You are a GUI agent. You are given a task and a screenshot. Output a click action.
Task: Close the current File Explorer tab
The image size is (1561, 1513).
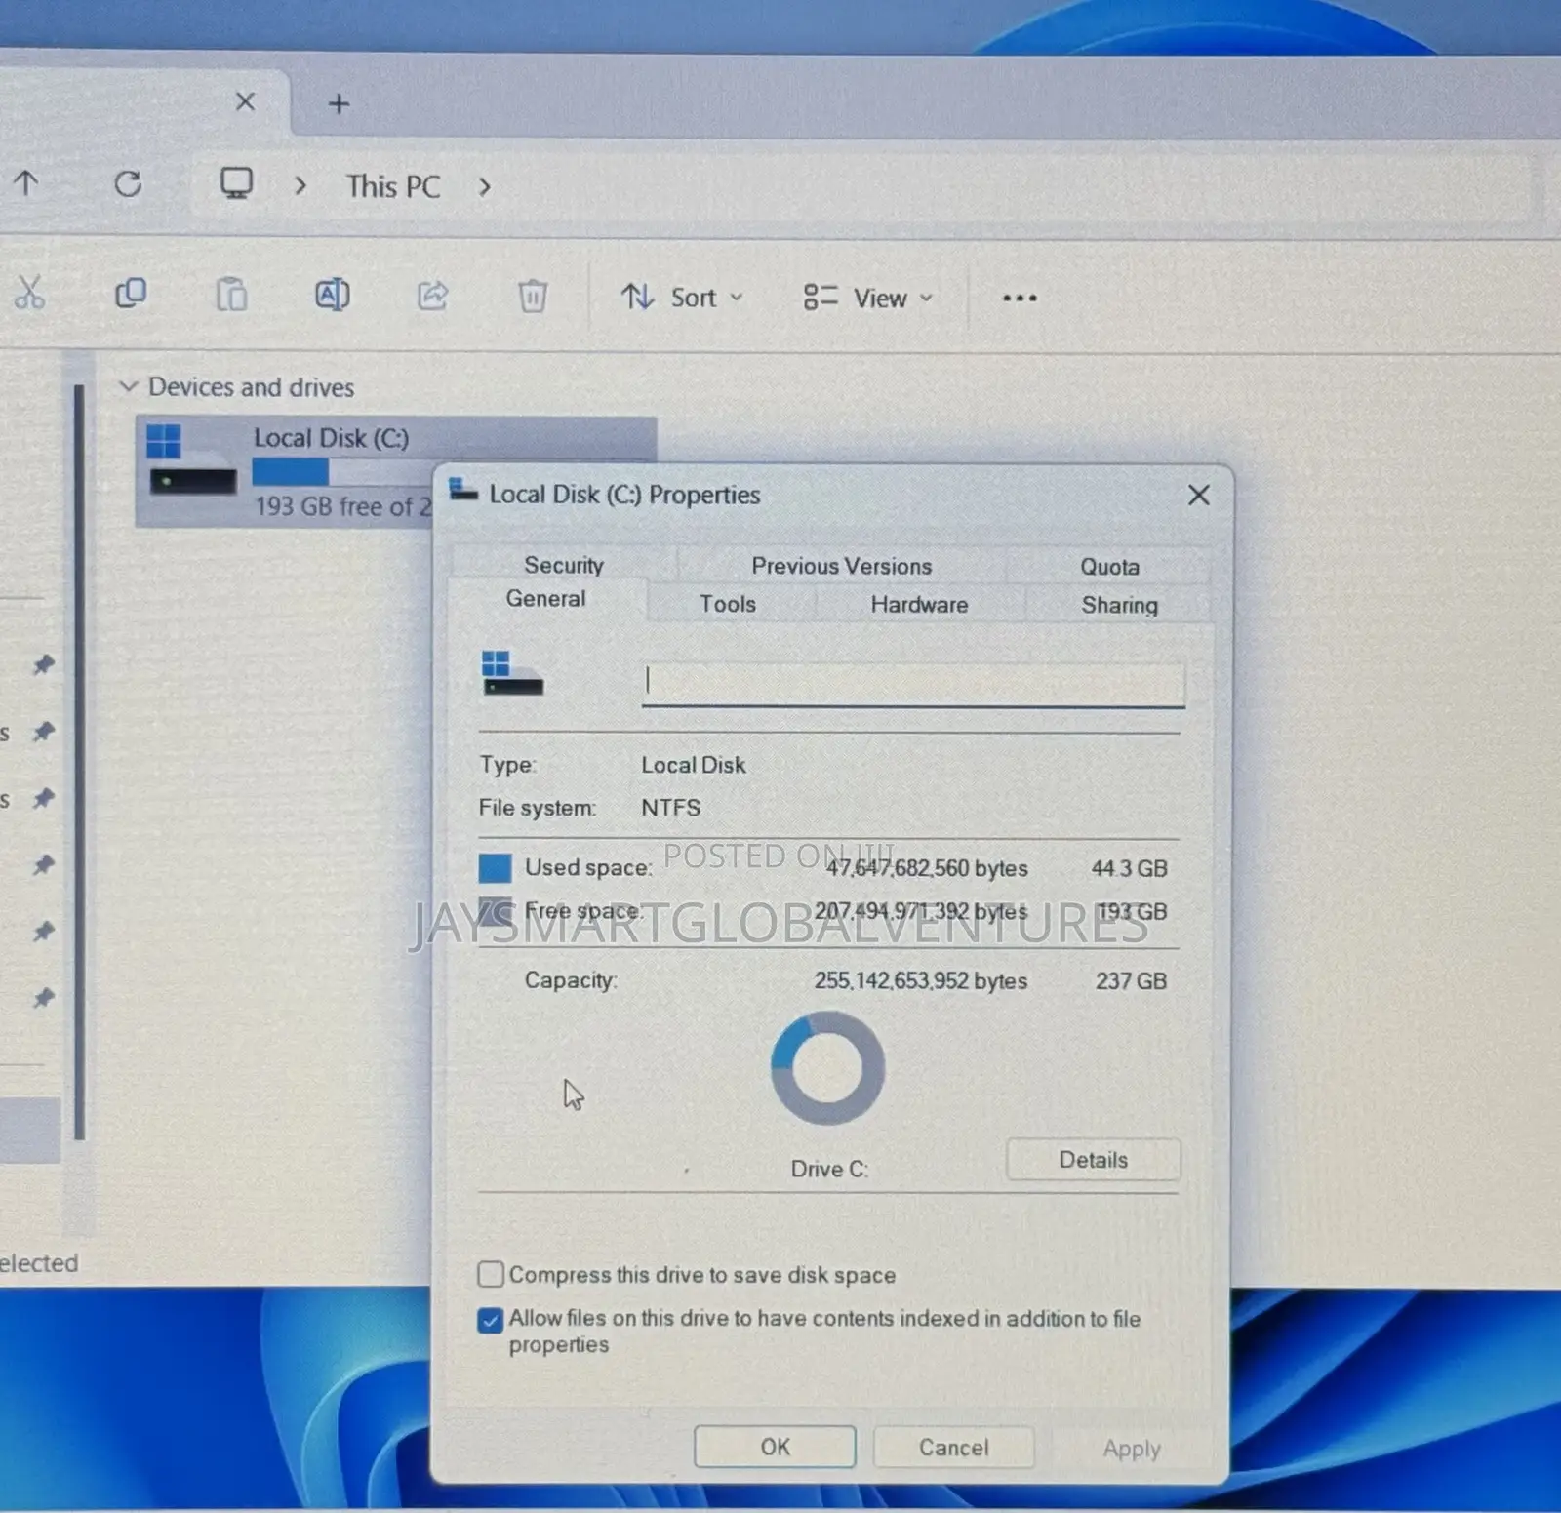pos(246,101)
